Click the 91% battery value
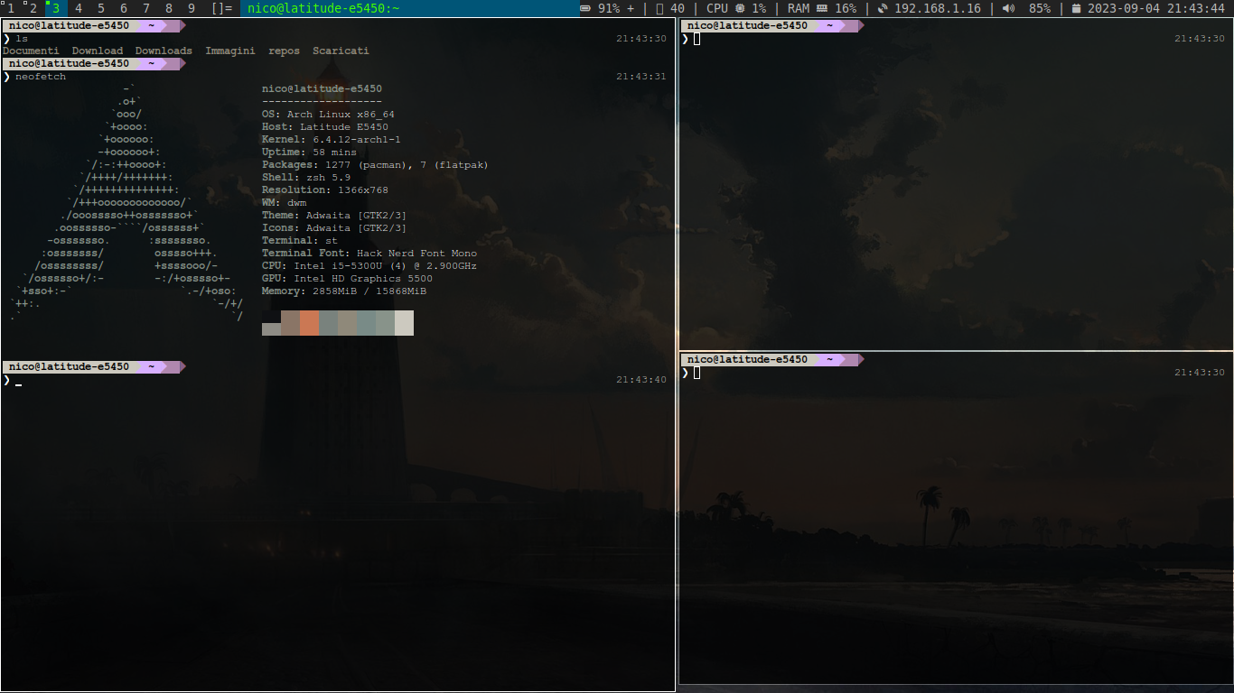Image resolution: width=1234 pixels, height=693 pixels. tap(609, 8)
